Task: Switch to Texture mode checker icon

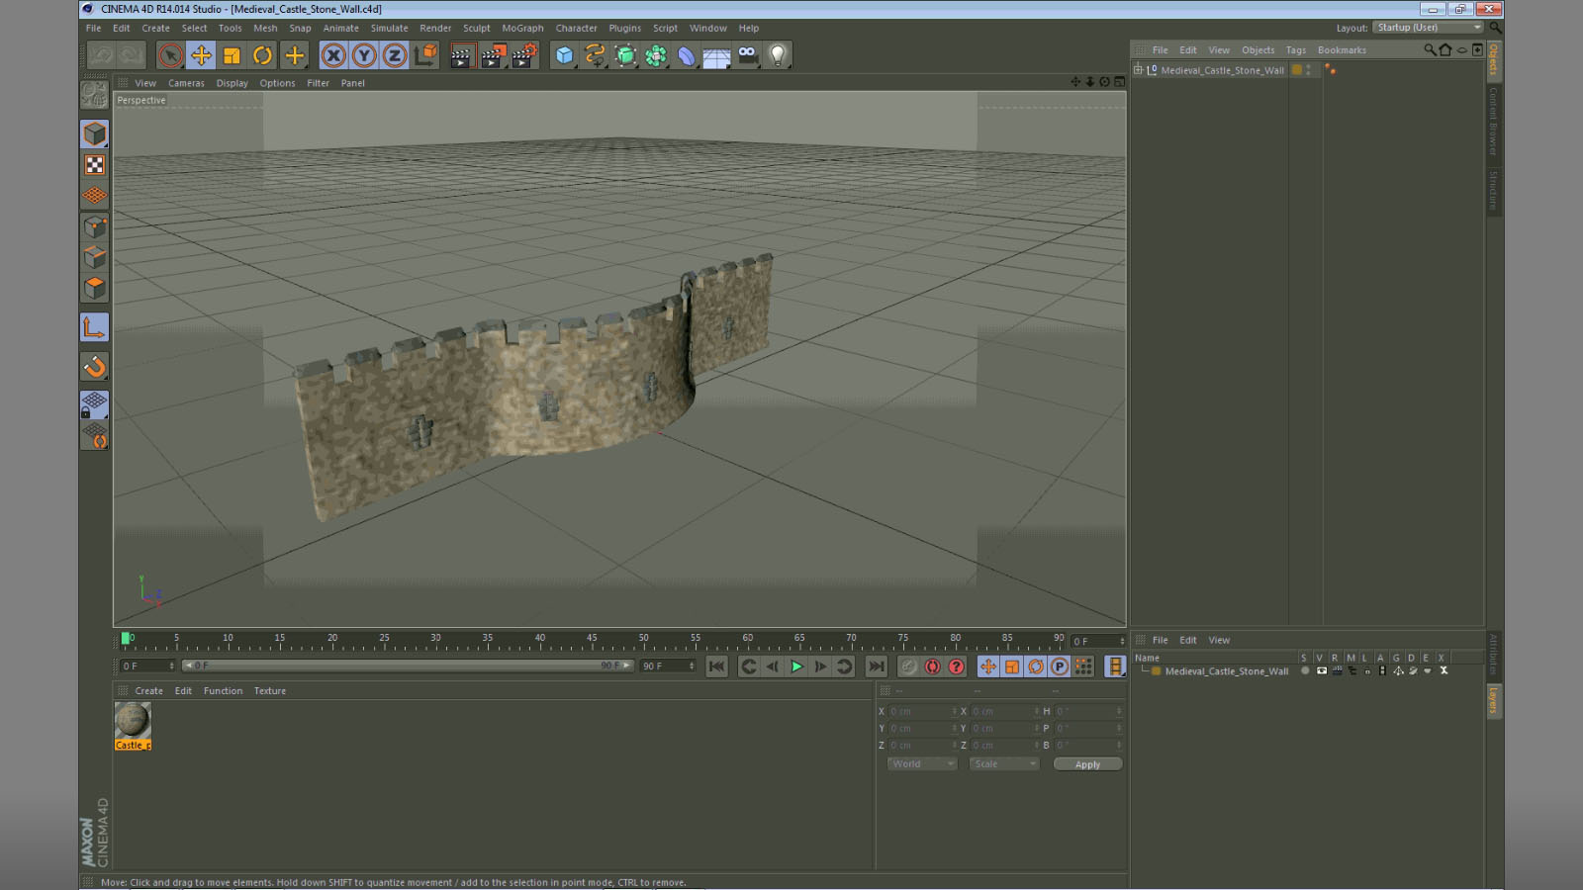Action: (95, 165)
